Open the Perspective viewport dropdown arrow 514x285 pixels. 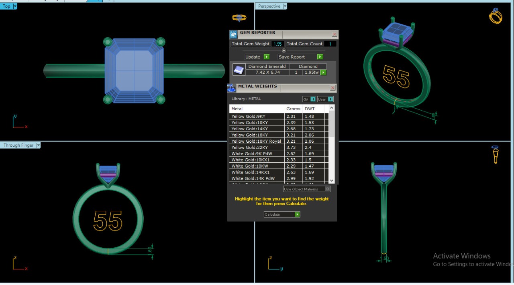point(285,6)
